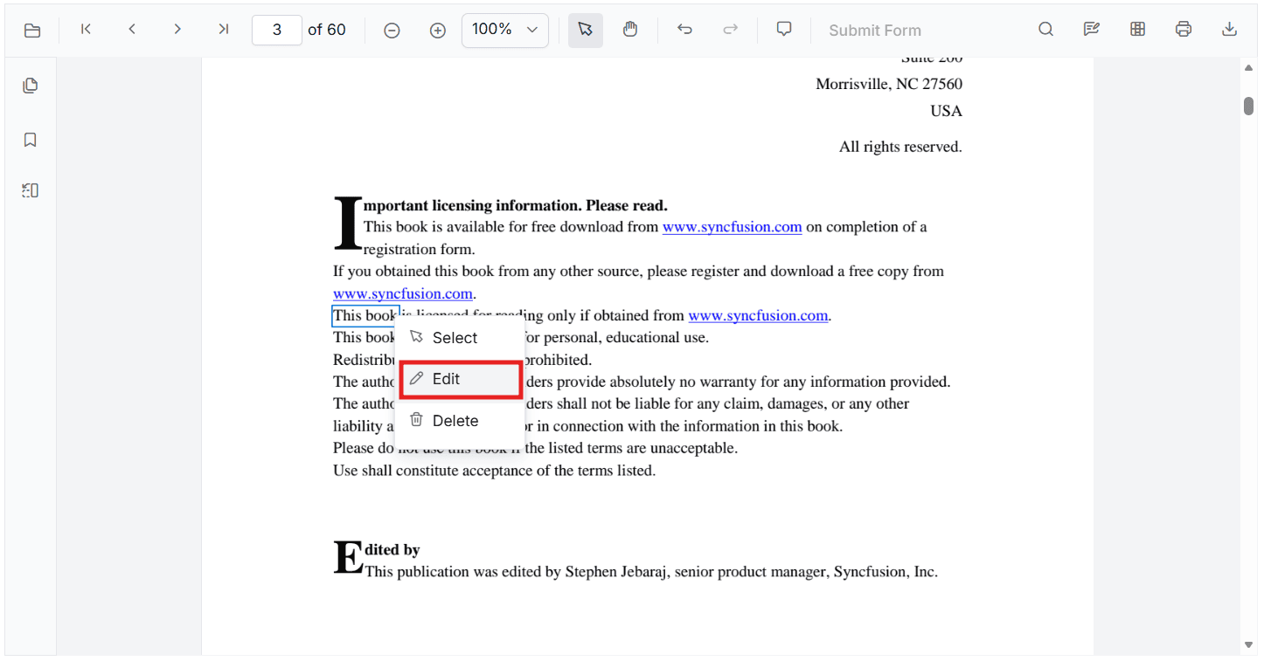Viewport: 1264px width, 661px height.
Task: Choose Select from the context menu
Action: tap(460, 338)
